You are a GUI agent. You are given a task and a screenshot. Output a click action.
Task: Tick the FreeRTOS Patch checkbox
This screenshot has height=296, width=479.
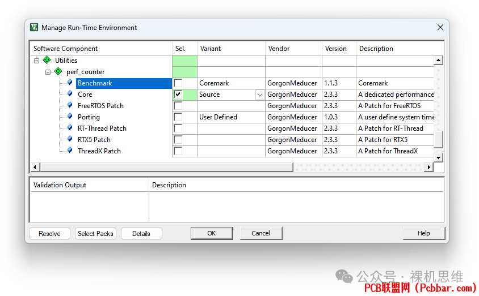click(x=178, y=106)
